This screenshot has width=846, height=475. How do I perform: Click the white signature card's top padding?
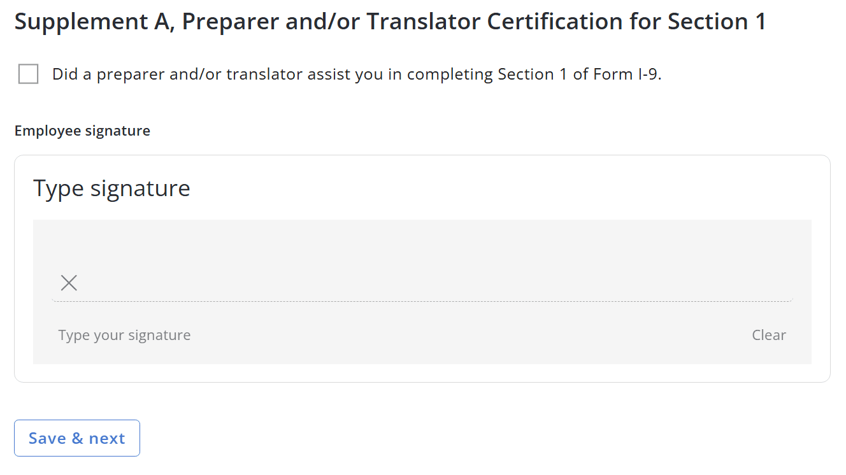click(x=422, y=164)
